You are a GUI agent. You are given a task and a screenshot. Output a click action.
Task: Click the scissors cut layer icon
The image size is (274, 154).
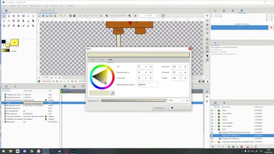(247, 147)
